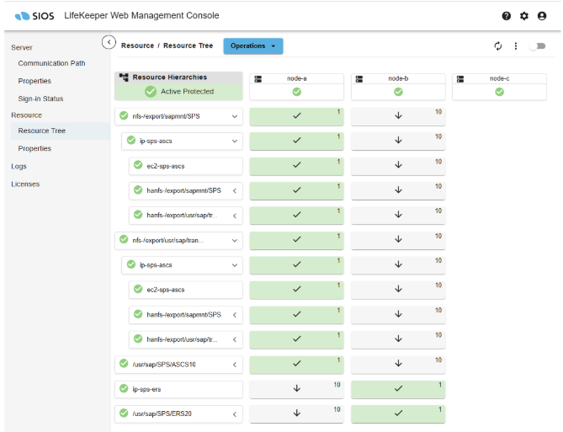Toggle the switch in the top-right toolbar
Screen dimensions: 563x432
point(536,46)
